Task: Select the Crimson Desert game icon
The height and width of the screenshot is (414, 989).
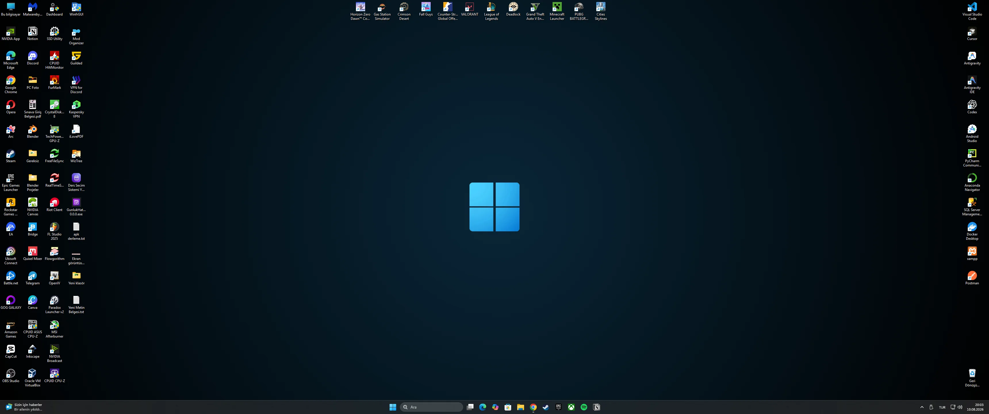Action: [404, 11]
